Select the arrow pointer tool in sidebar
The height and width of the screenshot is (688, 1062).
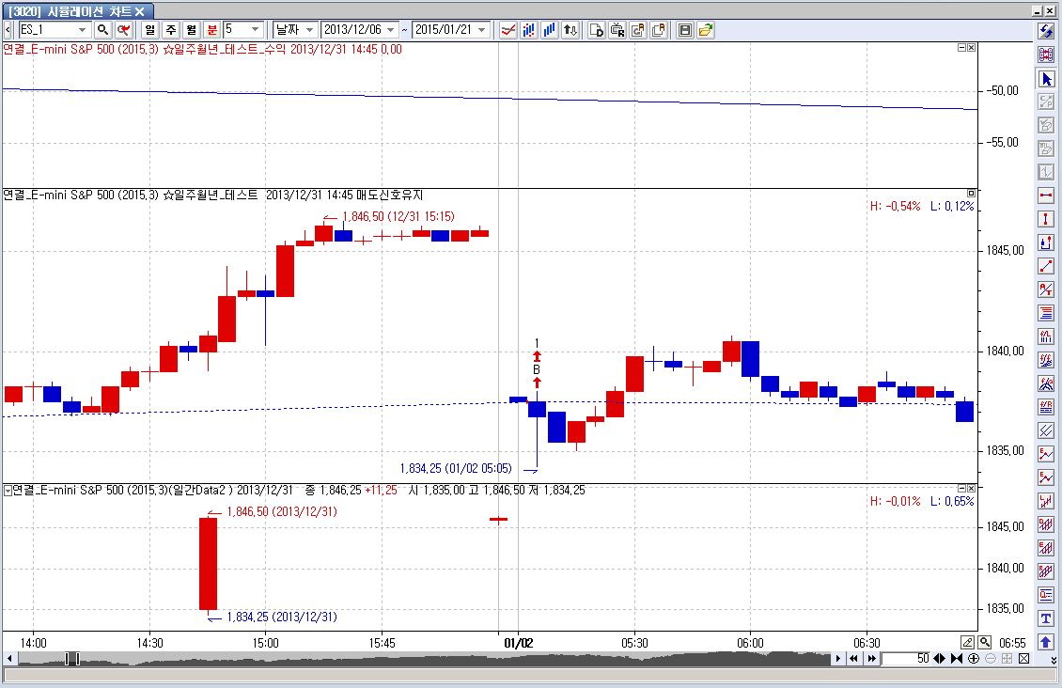click(1045, 79)
